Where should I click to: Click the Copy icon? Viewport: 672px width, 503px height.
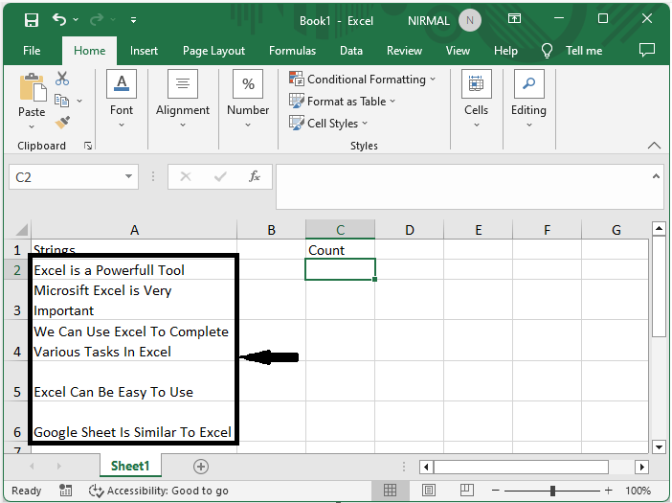click(x=61, y=101)
